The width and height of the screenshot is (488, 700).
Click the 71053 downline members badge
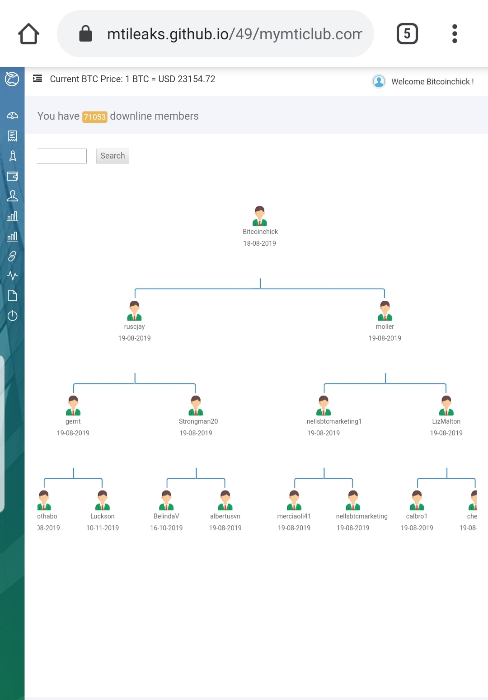pos(94,117)
